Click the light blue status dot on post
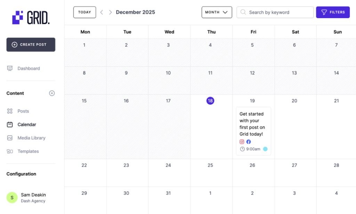Viewport: 356px width, 214px height. (x=265, y=149)
